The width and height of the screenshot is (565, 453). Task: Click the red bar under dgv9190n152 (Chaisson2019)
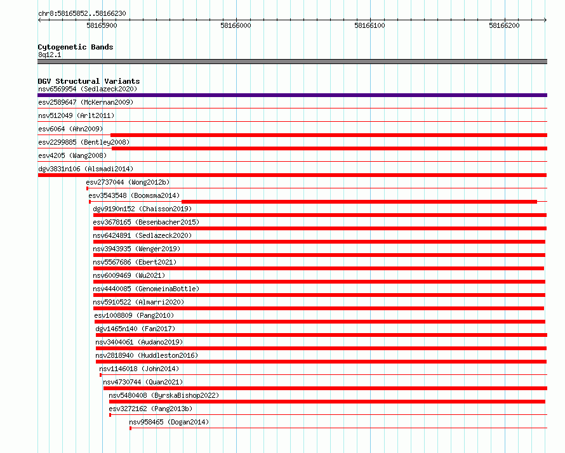(x=320, y=215)
